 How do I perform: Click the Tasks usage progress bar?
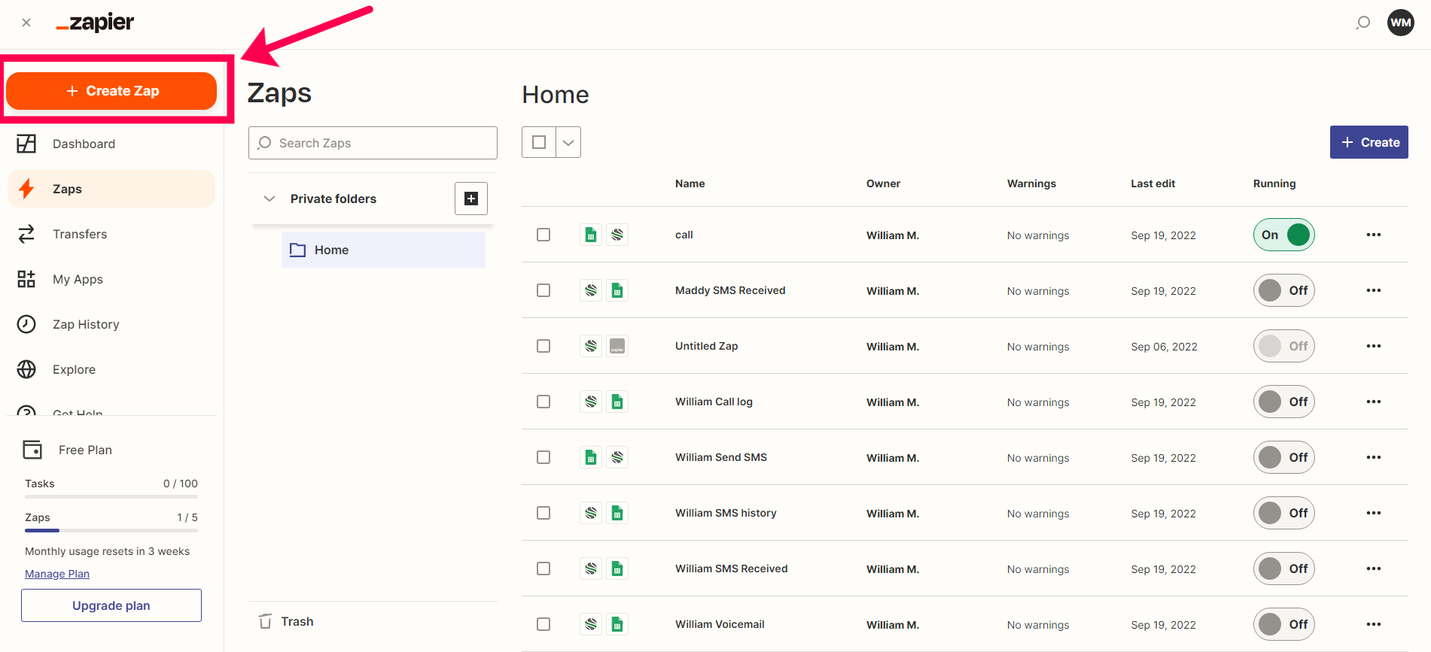coord(111,496)
